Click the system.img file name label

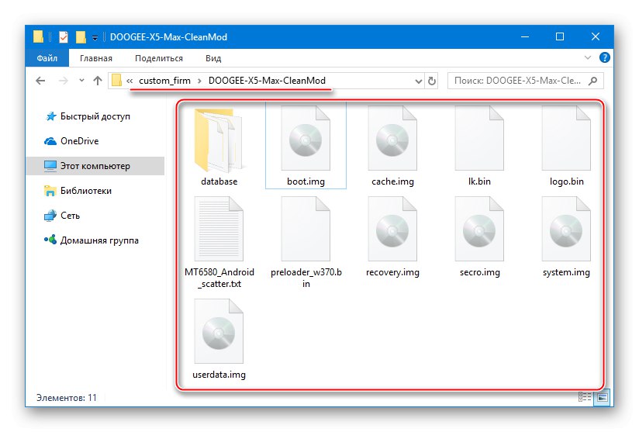[x=566, y=272]
